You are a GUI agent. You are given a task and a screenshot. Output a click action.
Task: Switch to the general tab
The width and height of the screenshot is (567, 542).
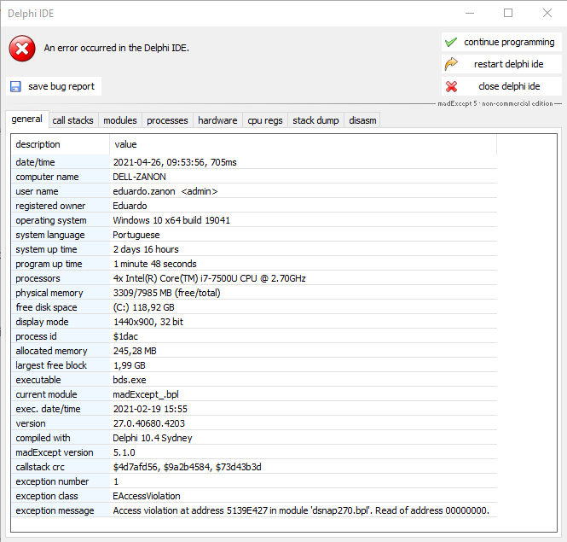point(26,119)
